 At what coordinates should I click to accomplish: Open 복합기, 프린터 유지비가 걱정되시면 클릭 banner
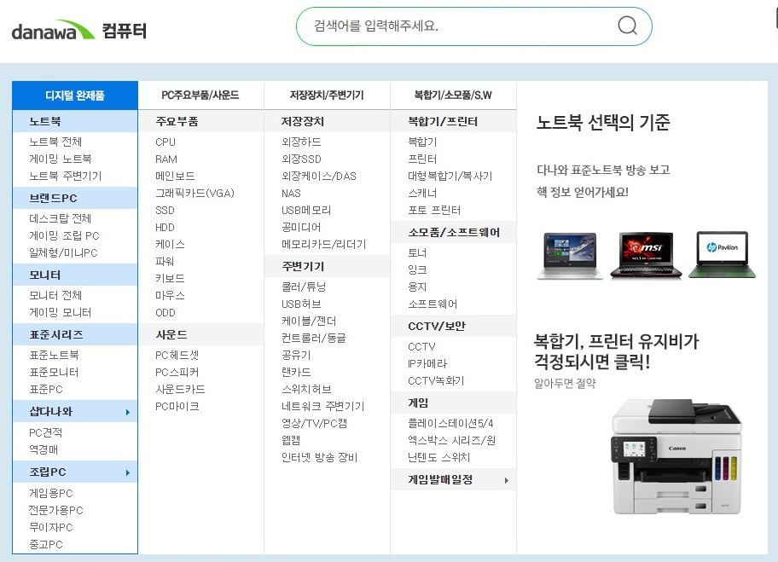[616, 351]
